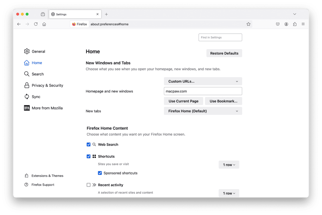Open the hamburger application menu
322x215 pixels.
(x=303, y=24)
